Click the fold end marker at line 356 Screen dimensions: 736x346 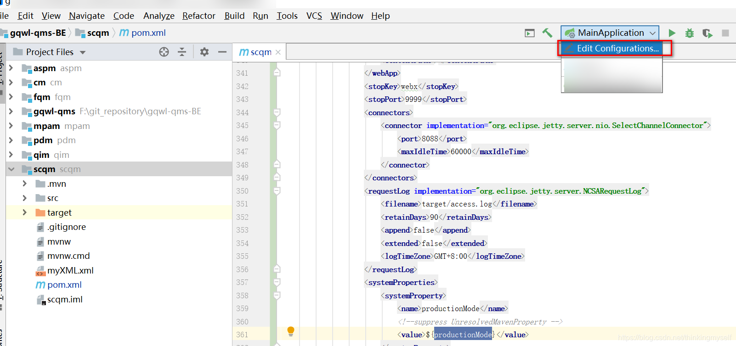pyautogui.click(x=277, y=269)
